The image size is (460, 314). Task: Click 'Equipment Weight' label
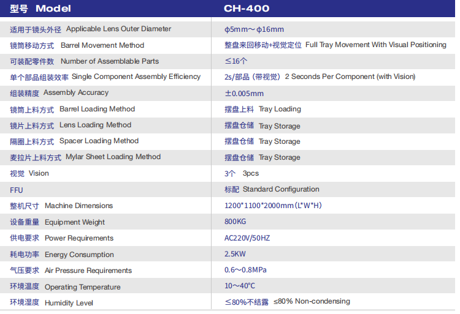tap(74, 222)
